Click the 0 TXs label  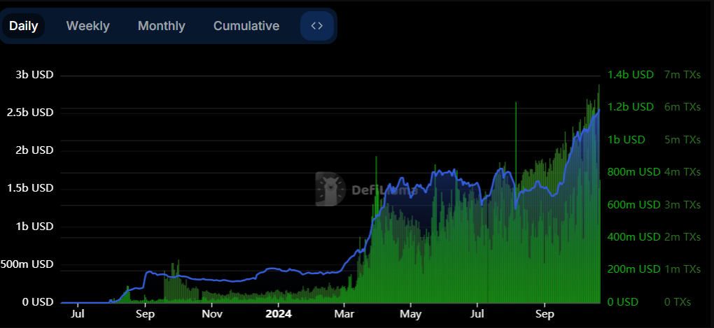click(x=678, y=301)
